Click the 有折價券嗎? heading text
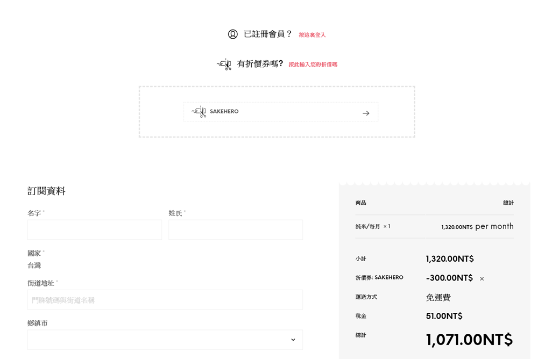 click(260, 64)
